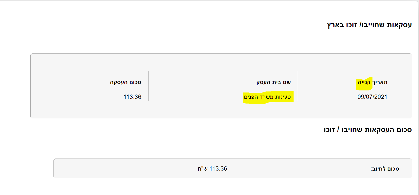Screen dimensions: 419x195
Task: Select the "תאריך קנייה" column header
Action: point(372,82)
